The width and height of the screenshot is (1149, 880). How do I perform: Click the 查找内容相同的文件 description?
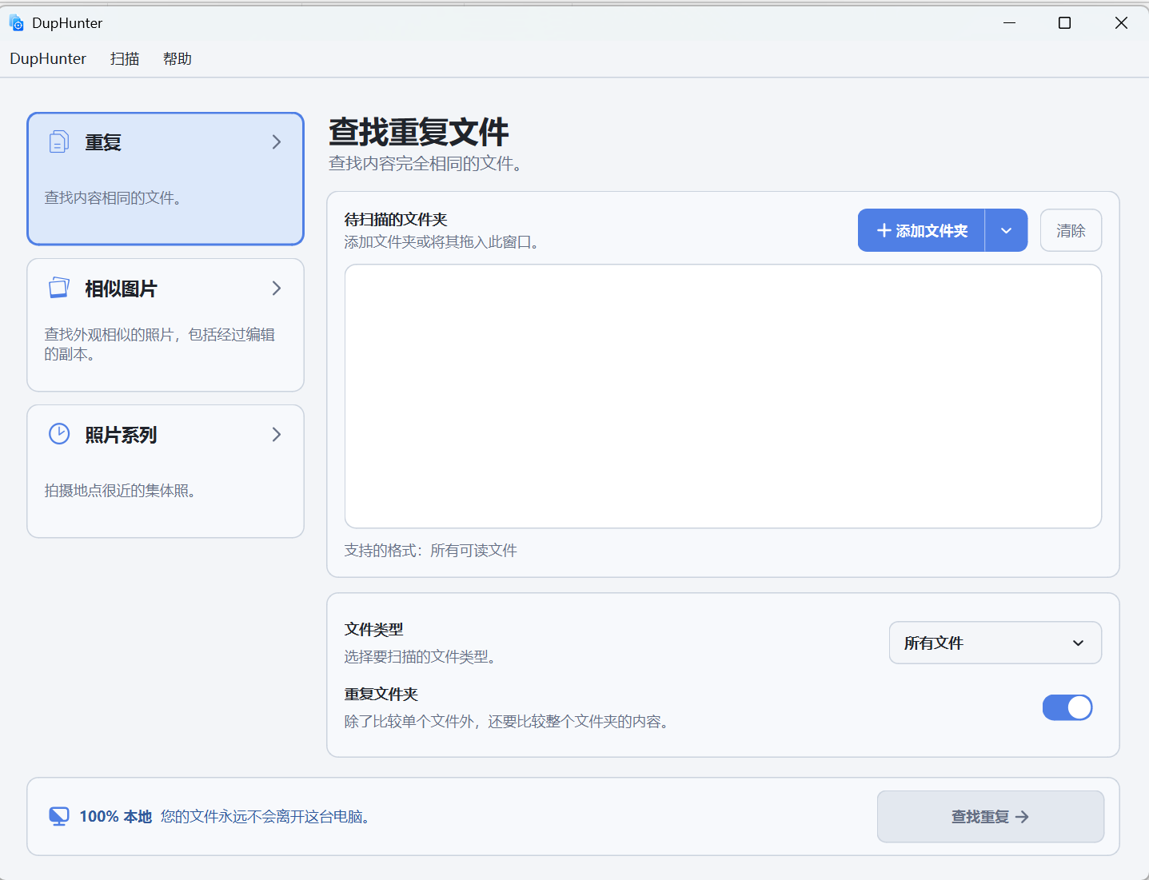point(113,197)
